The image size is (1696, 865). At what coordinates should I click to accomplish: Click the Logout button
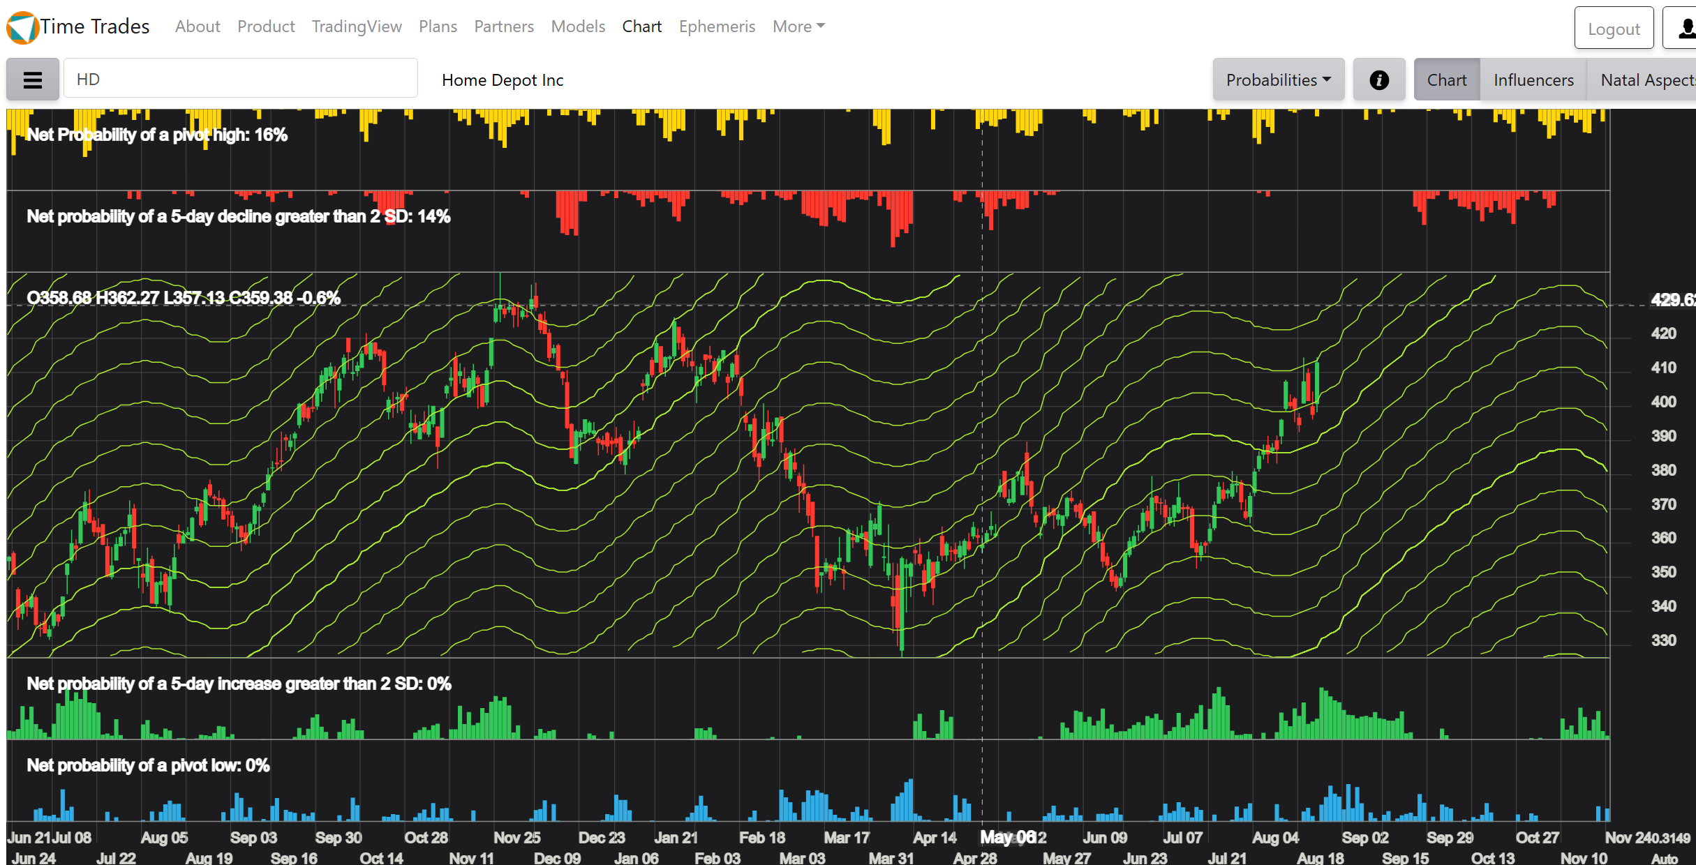pos(1613,29)
